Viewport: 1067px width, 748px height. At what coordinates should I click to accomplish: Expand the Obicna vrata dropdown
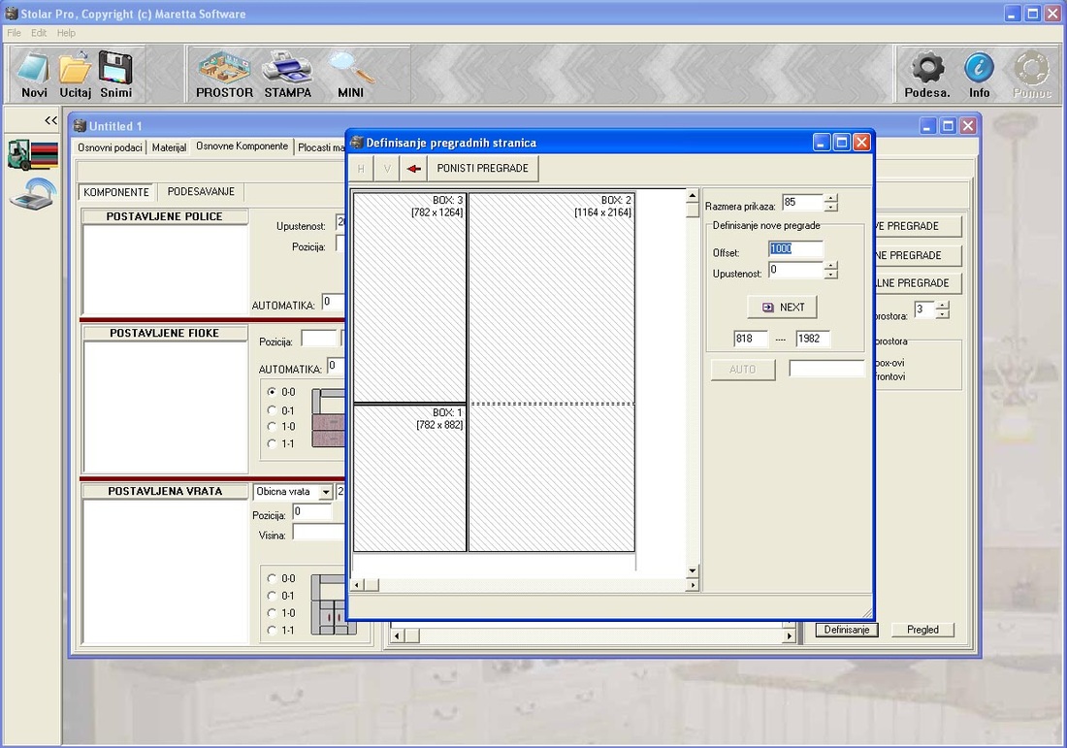(x=326, y=492)
